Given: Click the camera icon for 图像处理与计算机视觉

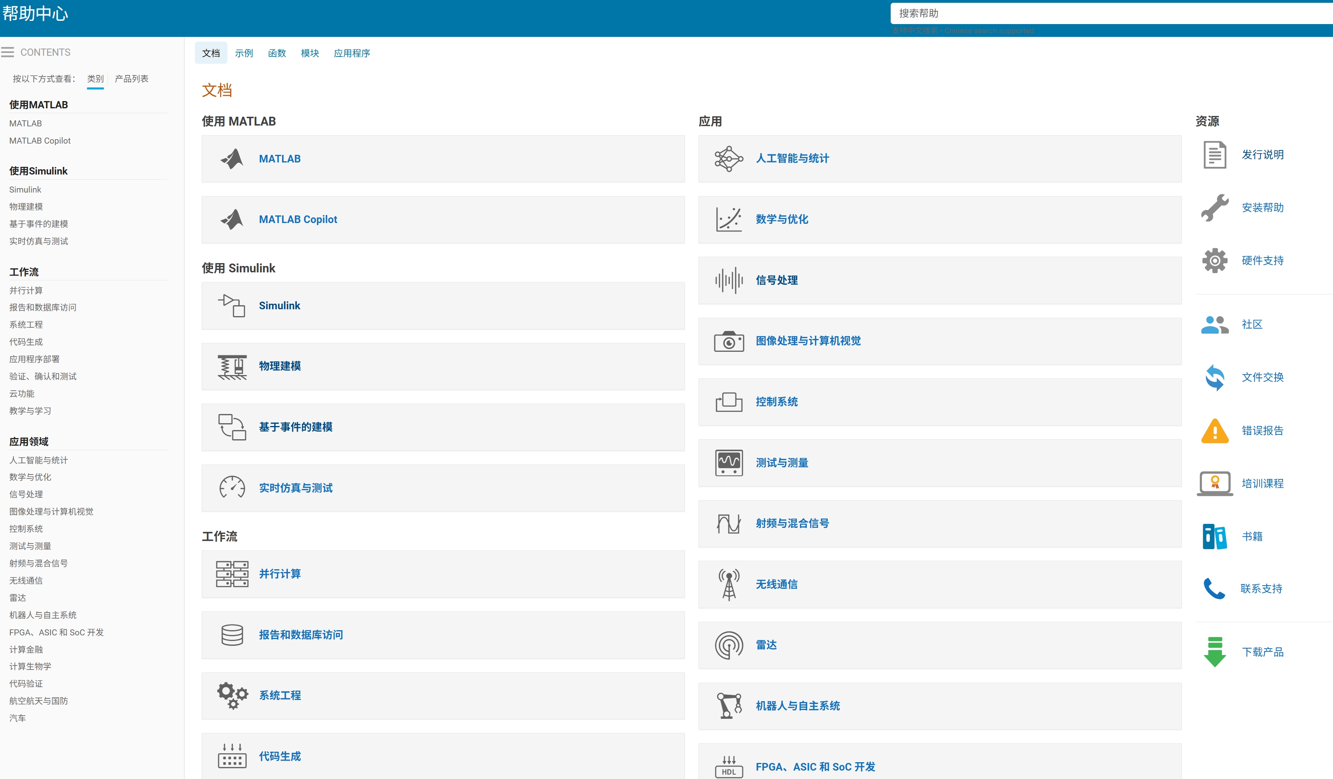Looking at the screenshot, I should 729,341.
